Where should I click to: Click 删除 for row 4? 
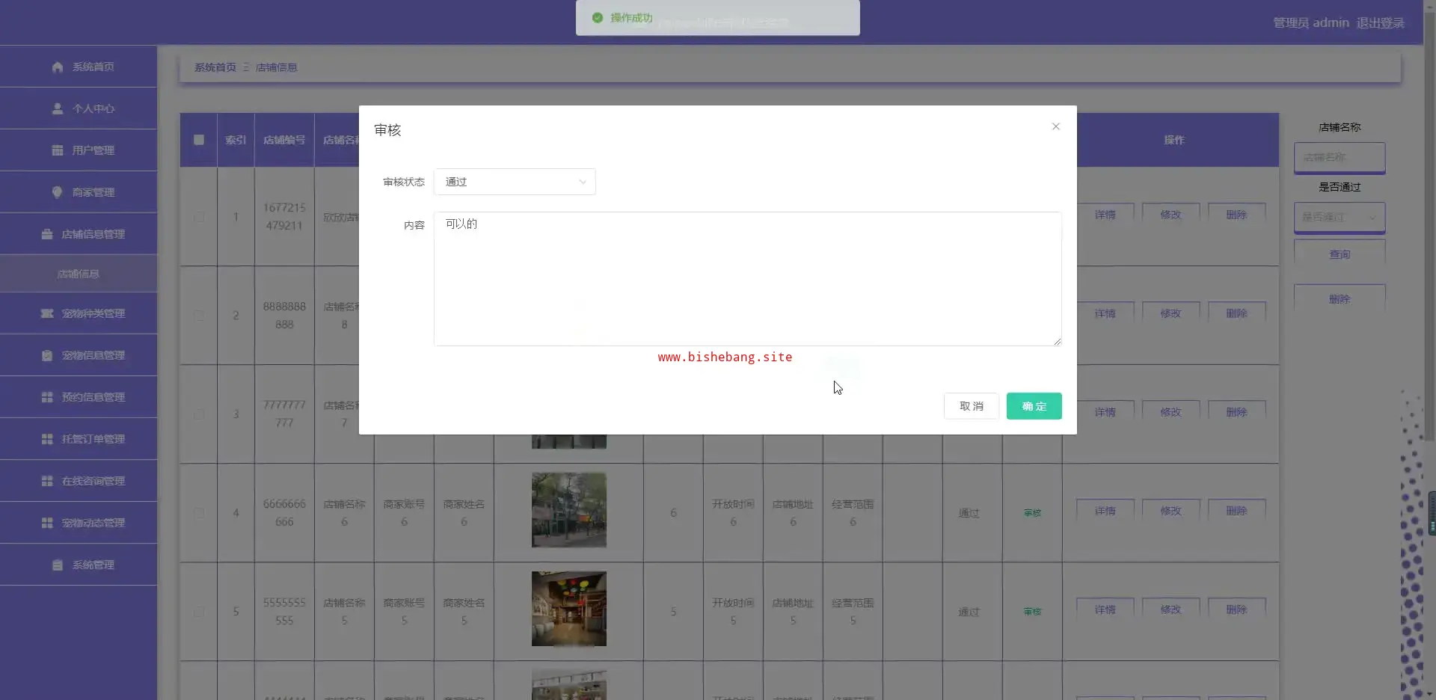(1237, 511)
